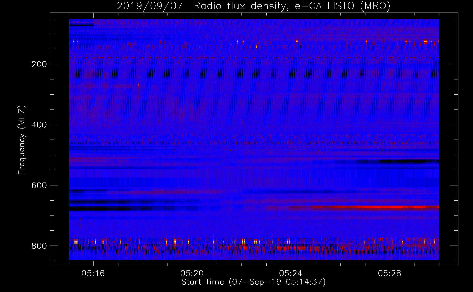Screen dimensions: 473x292
Task: Click the plot title 'Radio flux density, e-CALLISTO (MRO)'
Action: pos(292,6)
